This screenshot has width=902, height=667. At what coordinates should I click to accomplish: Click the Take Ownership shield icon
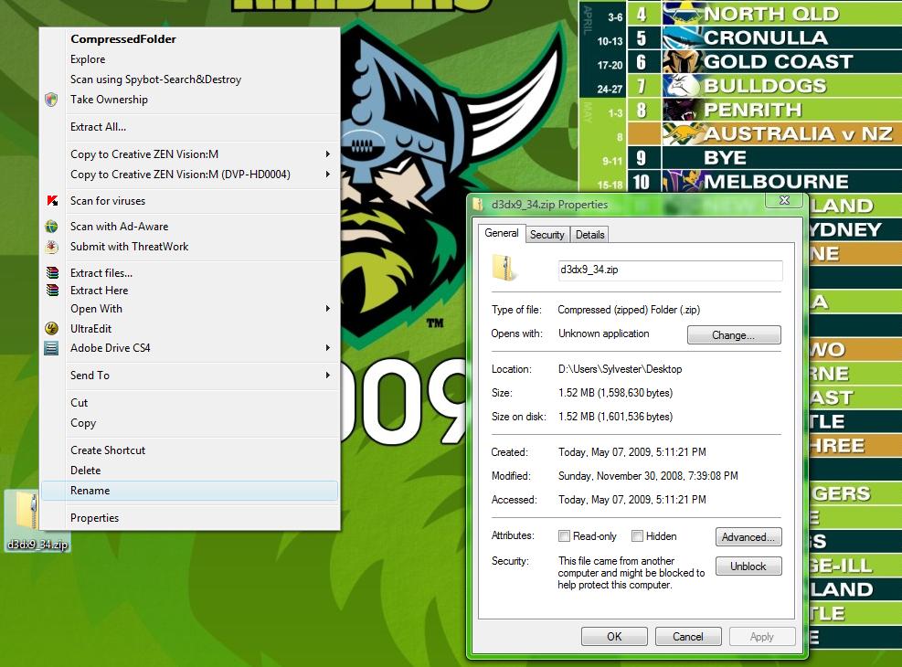point(51,100)
